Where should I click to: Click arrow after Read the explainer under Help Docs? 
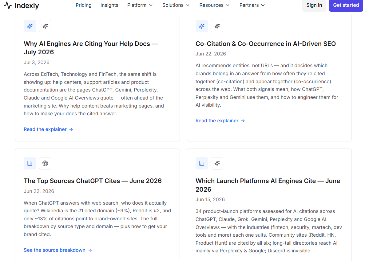click(x=71, y=129)
